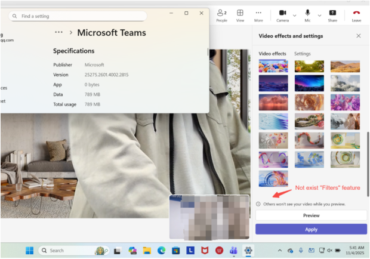This screenshot has height=259, width=370.
Task: Switch to the Settings tab
Action: pyautogui.click(x=303, y=54)
